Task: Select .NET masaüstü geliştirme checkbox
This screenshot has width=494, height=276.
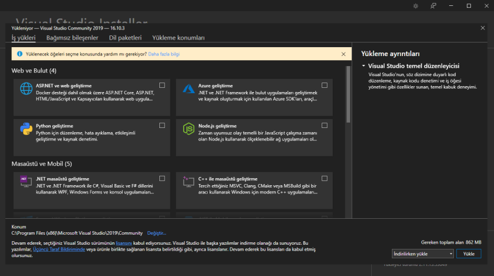Action: tap(162, 179)
